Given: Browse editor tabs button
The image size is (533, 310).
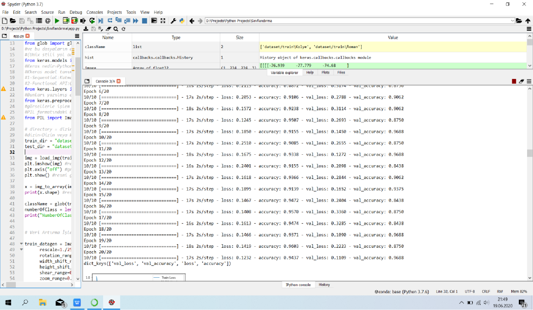Looking at the screenshot, I should (4, 36).
